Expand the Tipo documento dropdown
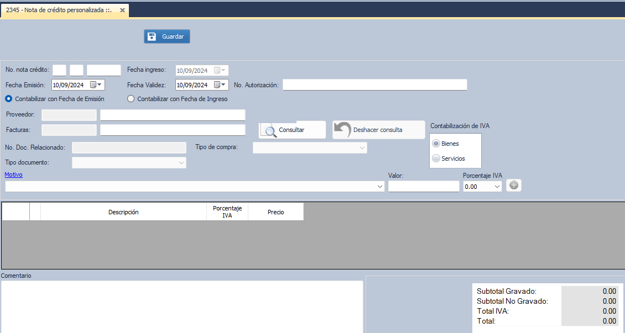 point(181,163)
